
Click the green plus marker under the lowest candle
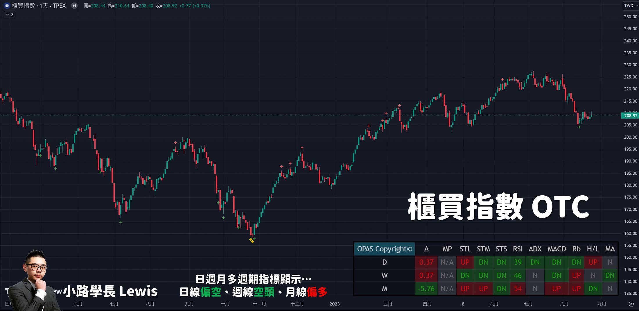[x=254, y=238]
